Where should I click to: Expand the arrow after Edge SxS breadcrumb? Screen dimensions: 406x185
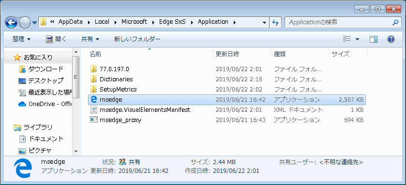coord(192,22)
